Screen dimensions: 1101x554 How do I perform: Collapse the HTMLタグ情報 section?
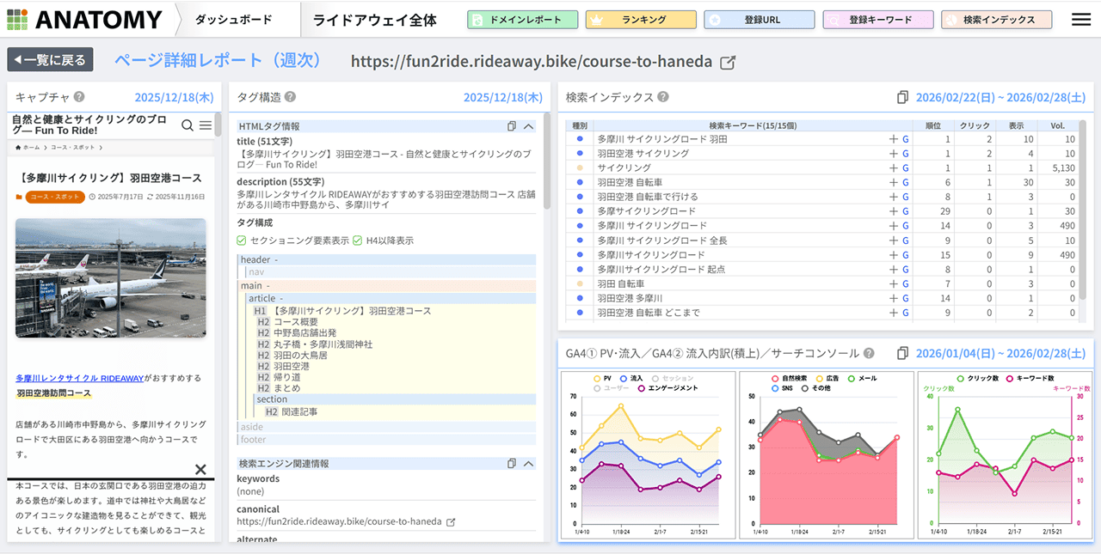point(528,126)
